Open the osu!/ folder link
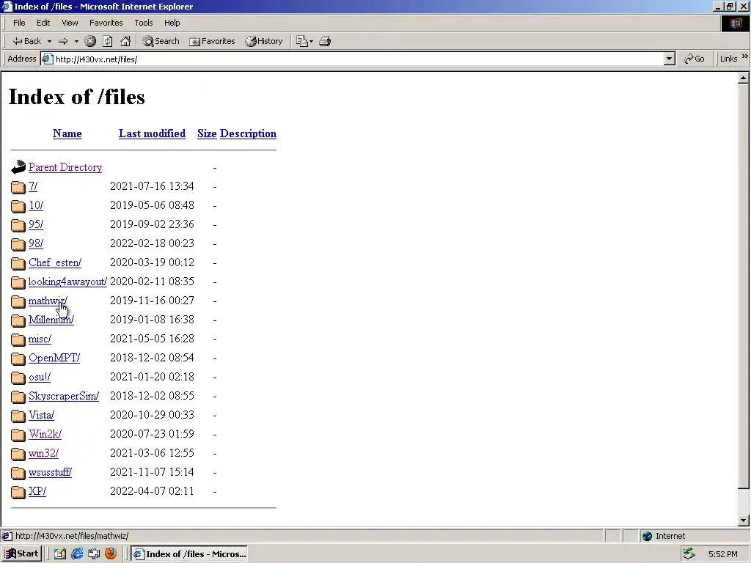The image size is (751, 563). 40,378
